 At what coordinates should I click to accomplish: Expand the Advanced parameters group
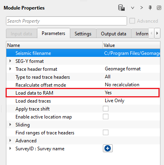pyautogui.click(x=10, y=140)
